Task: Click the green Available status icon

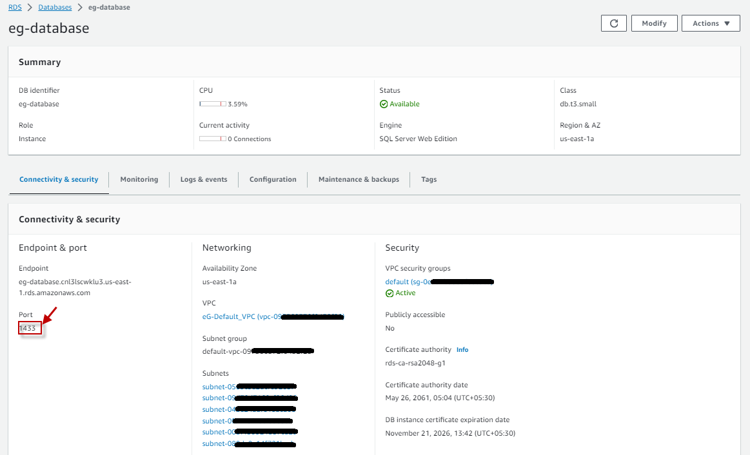Action: 384,104
